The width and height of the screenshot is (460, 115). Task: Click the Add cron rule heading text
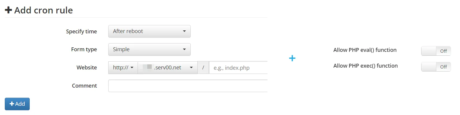coord(43,10)
